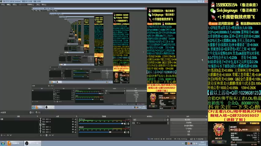261x146 pixels.
Task: Move scene up in Scenes list
Action: click(8, 135)
